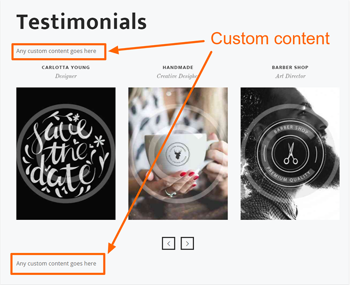Click the Designer subtitle

pos(66,76)
